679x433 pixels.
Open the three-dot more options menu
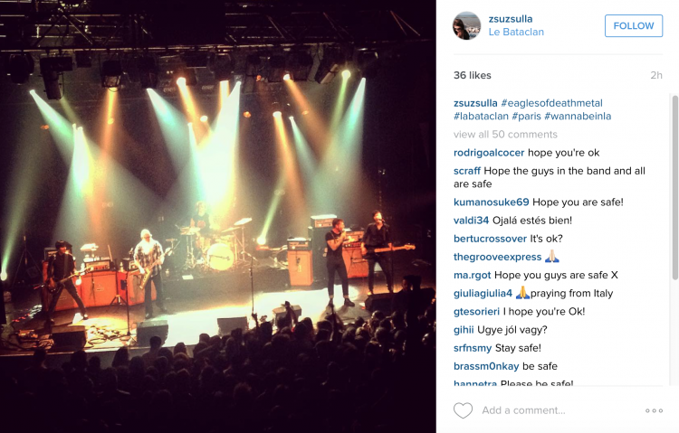pos(654,410)
